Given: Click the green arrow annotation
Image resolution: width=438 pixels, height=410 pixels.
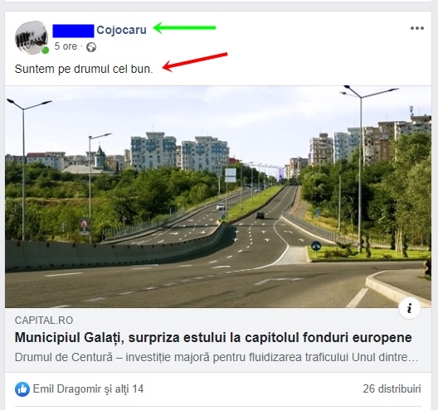Looking at the screenshot, I should click(185, 27).
